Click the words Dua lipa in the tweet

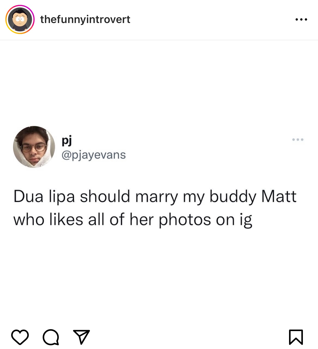[44, 196]
